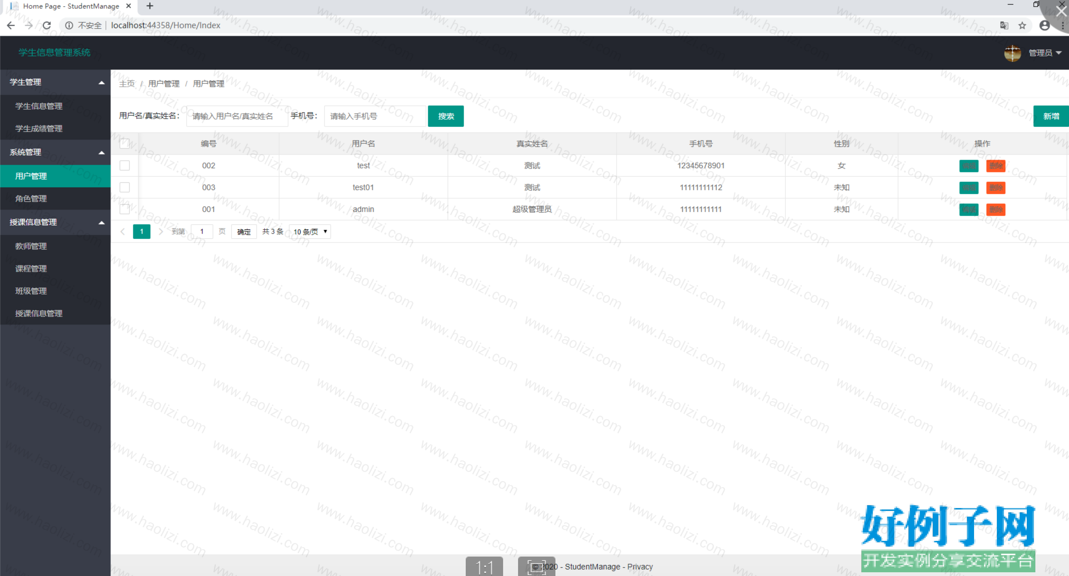The image size is (1069, 576).
Task: Go back with the browser back arrow
Action: pyautogui.click(x=11, y=25)
